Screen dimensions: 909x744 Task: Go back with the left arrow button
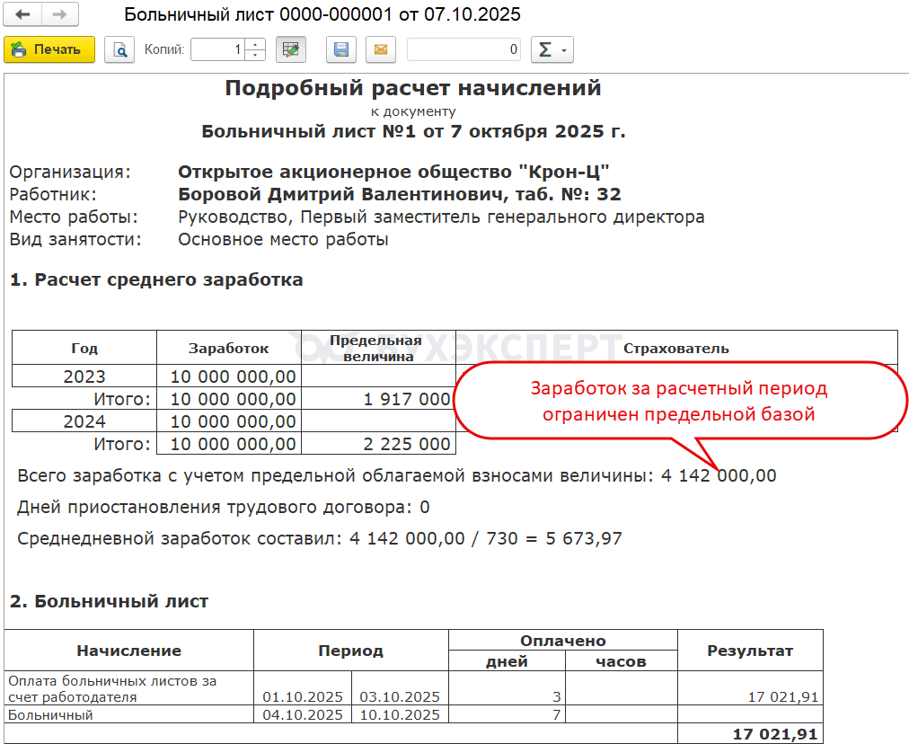click(x=22, y=14)
